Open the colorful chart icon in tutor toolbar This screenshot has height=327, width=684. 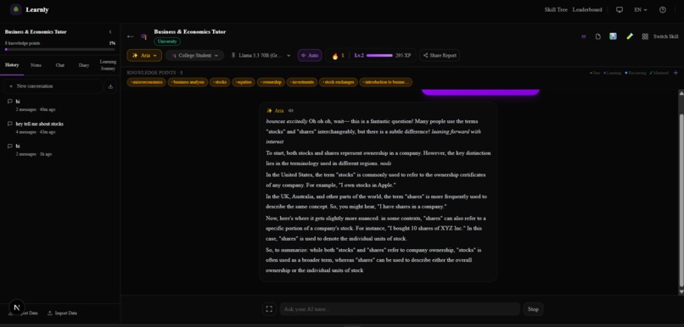pos(613,36)
